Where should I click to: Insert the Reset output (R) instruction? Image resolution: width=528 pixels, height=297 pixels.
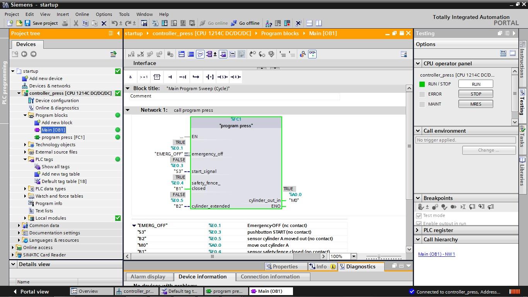236,77
